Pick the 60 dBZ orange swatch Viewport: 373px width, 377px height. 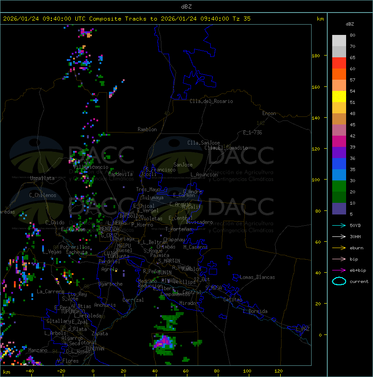(339, 74)
